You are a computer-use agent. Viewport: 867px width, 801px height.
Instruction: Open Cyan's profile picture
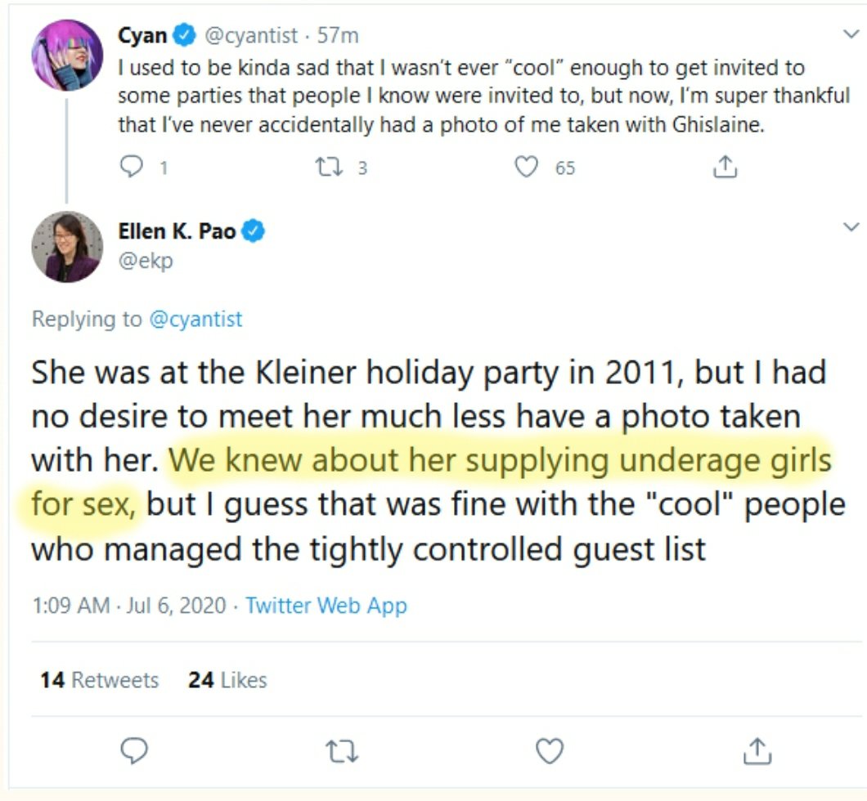[x=67, y=54]
